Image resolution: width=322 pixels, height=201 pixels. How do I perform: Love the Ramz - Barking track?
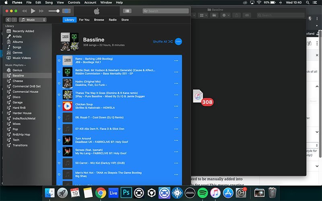click(59, 61)
